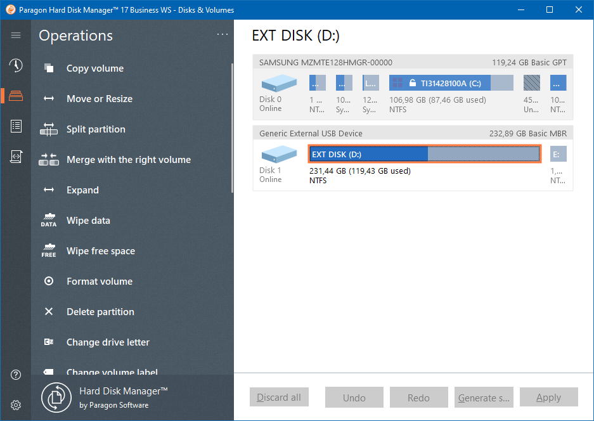The height and width of the screenshot is (421, 594).
Task: Maximize the Paragon Hard Disk Manager window
Action: tap(550, 10)
